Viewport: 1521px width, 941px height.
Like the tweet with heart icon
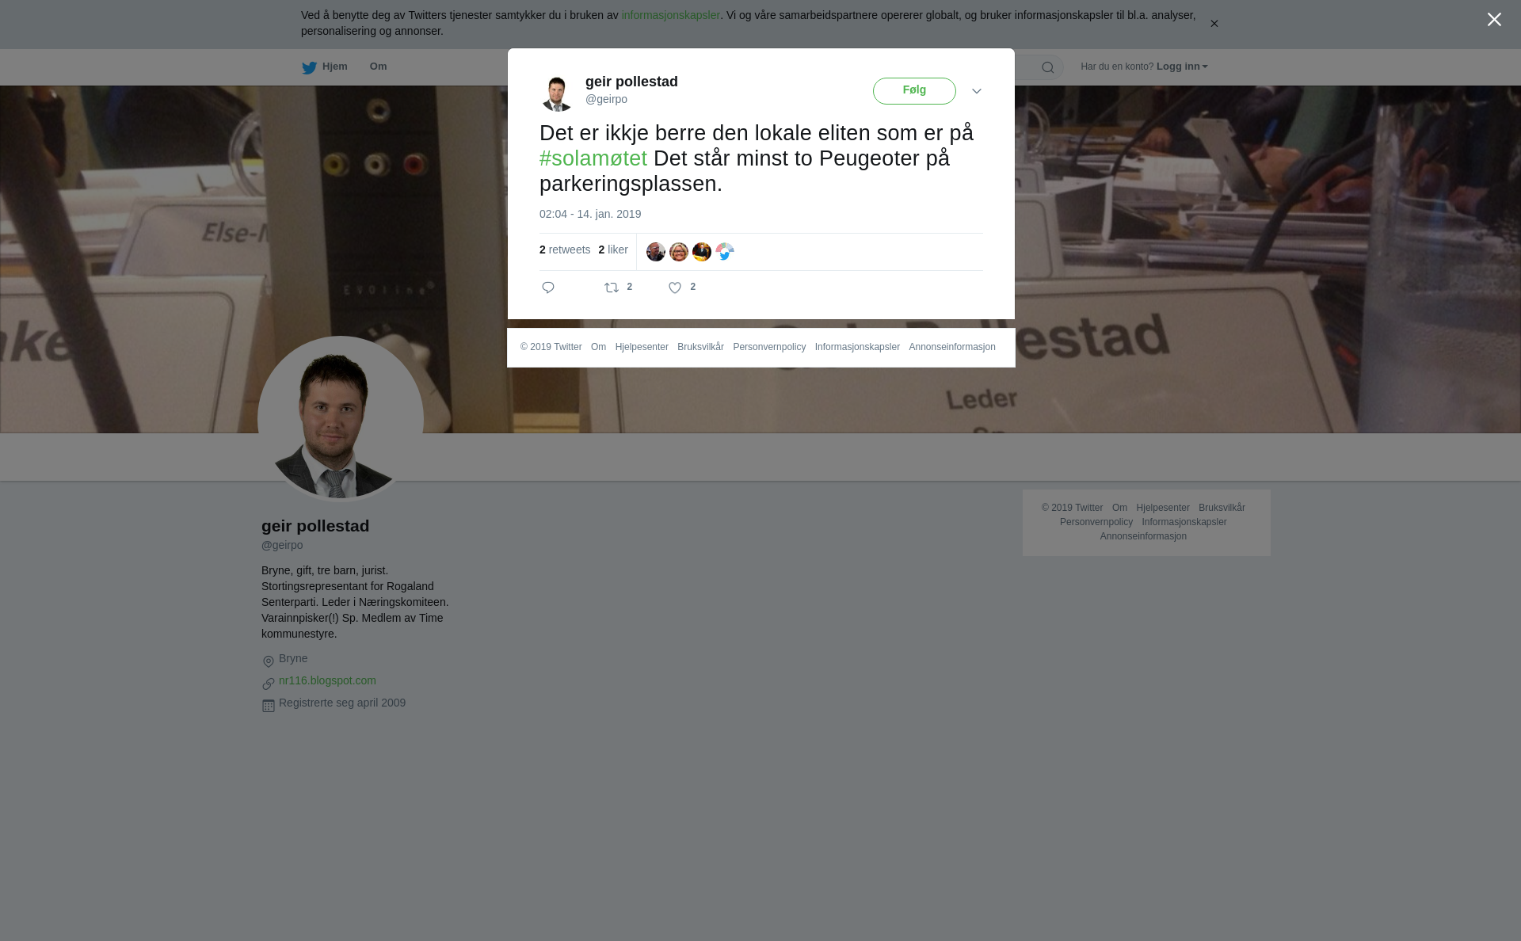point(675,288)
